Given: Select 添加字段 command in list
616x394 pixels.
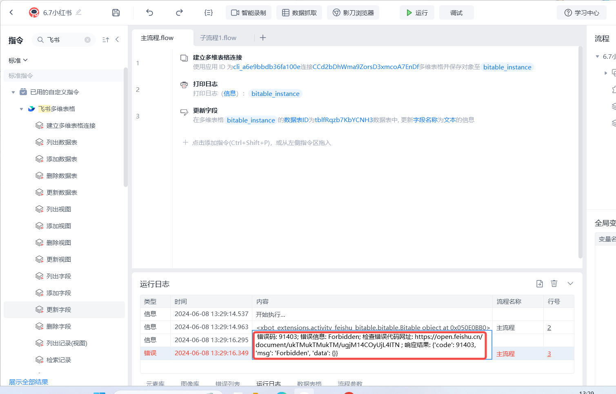Looking at the screenshot, I should coord(59,293).
